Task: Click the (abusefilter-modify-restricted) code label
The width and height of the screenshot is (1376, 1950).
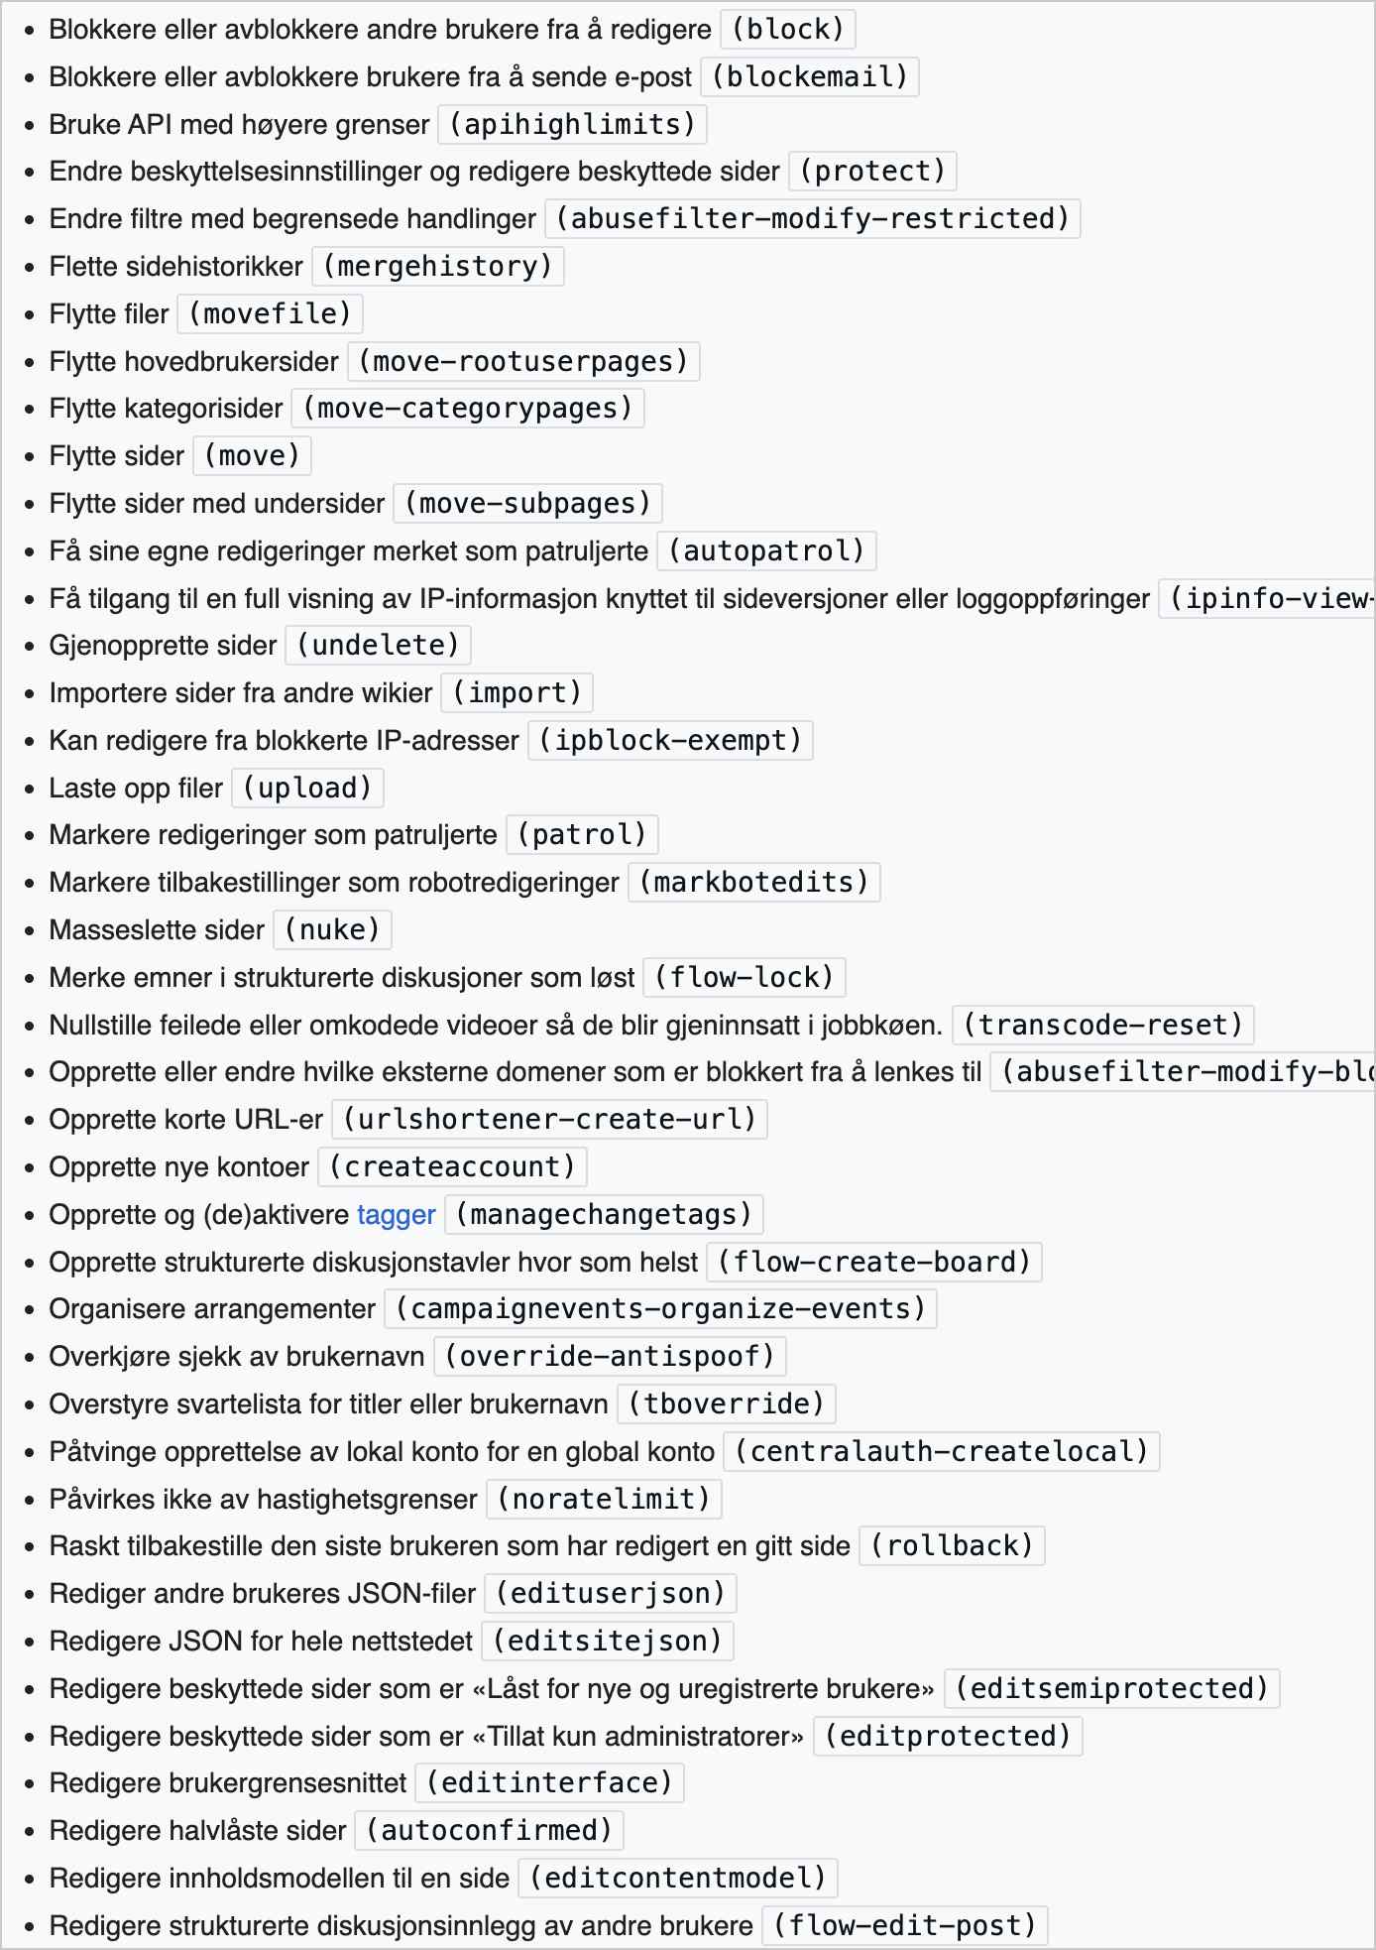Action: (812, 219)
